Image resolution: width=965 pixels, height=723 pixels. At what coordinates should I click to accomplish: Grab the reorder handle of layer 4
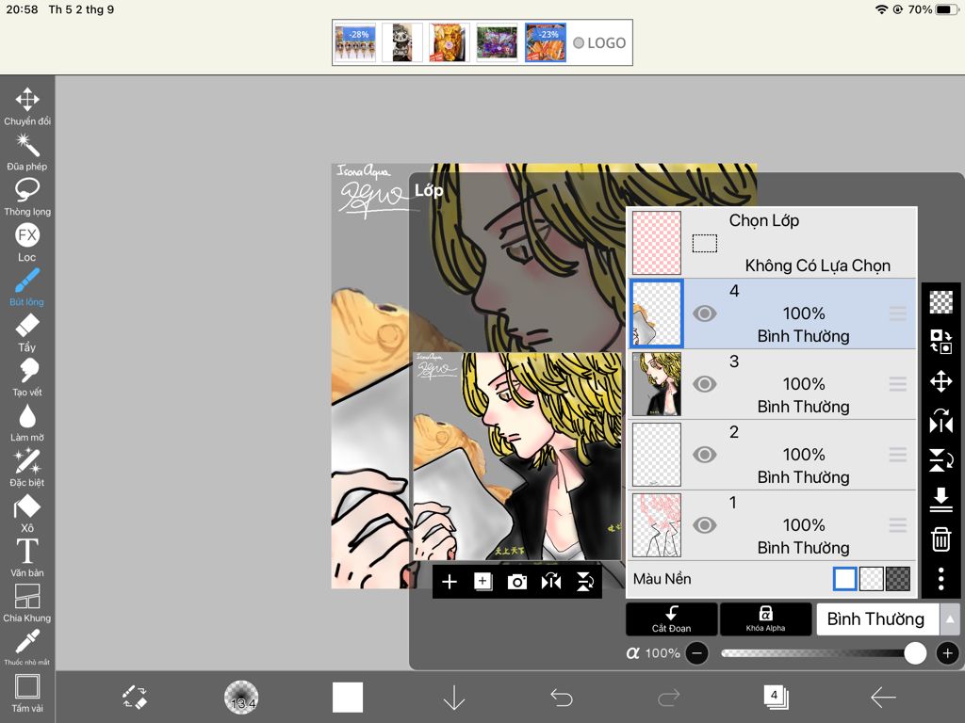[x=898, y=313]
